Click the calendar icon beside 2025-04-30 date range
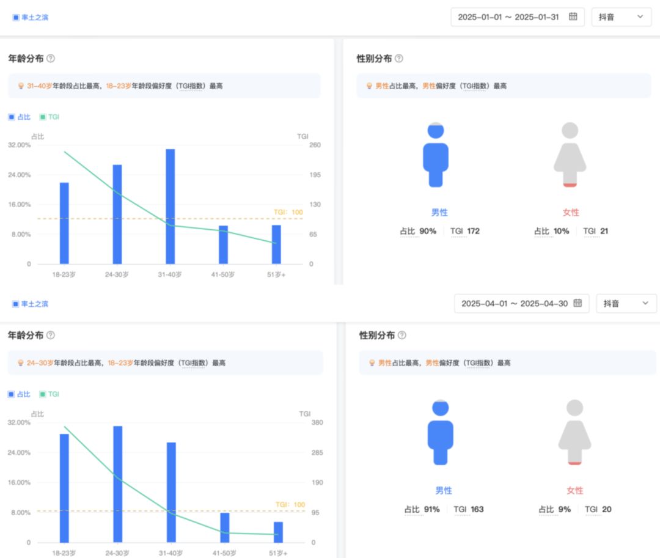The image size is (660, 558). 577,303
